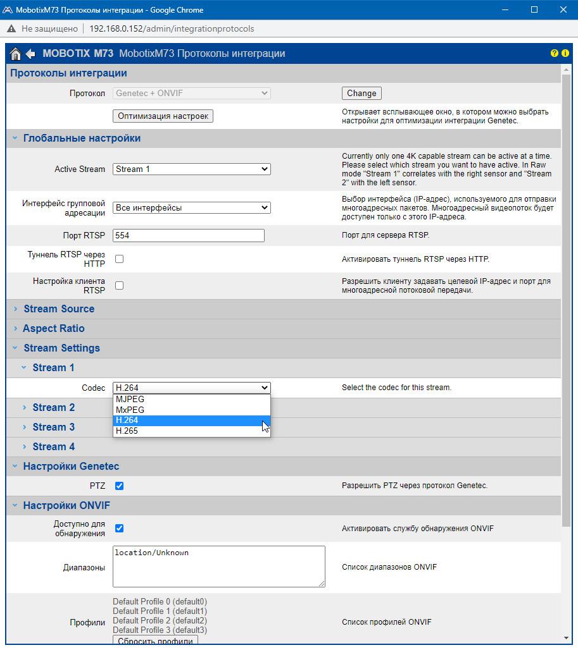Click scrollbar down arrow
This screenshot has height=650, width=578.
point(566,639)
